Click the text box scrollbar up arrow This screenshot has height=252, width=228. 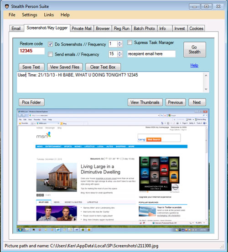pyautogui.click(x=206, y=75)
